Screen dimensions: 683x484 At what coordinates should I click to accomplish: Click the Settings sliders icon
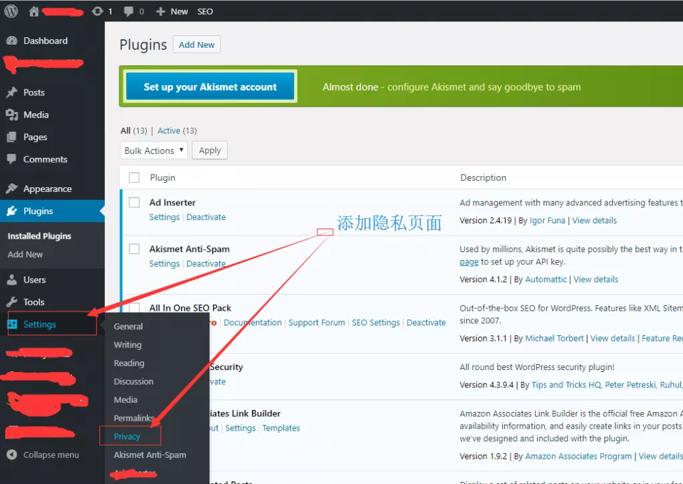12,324
